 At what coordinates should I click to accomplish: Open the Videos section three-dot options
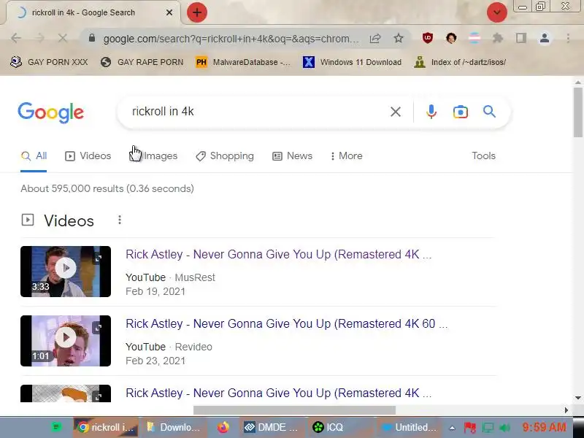pos(120,220)
